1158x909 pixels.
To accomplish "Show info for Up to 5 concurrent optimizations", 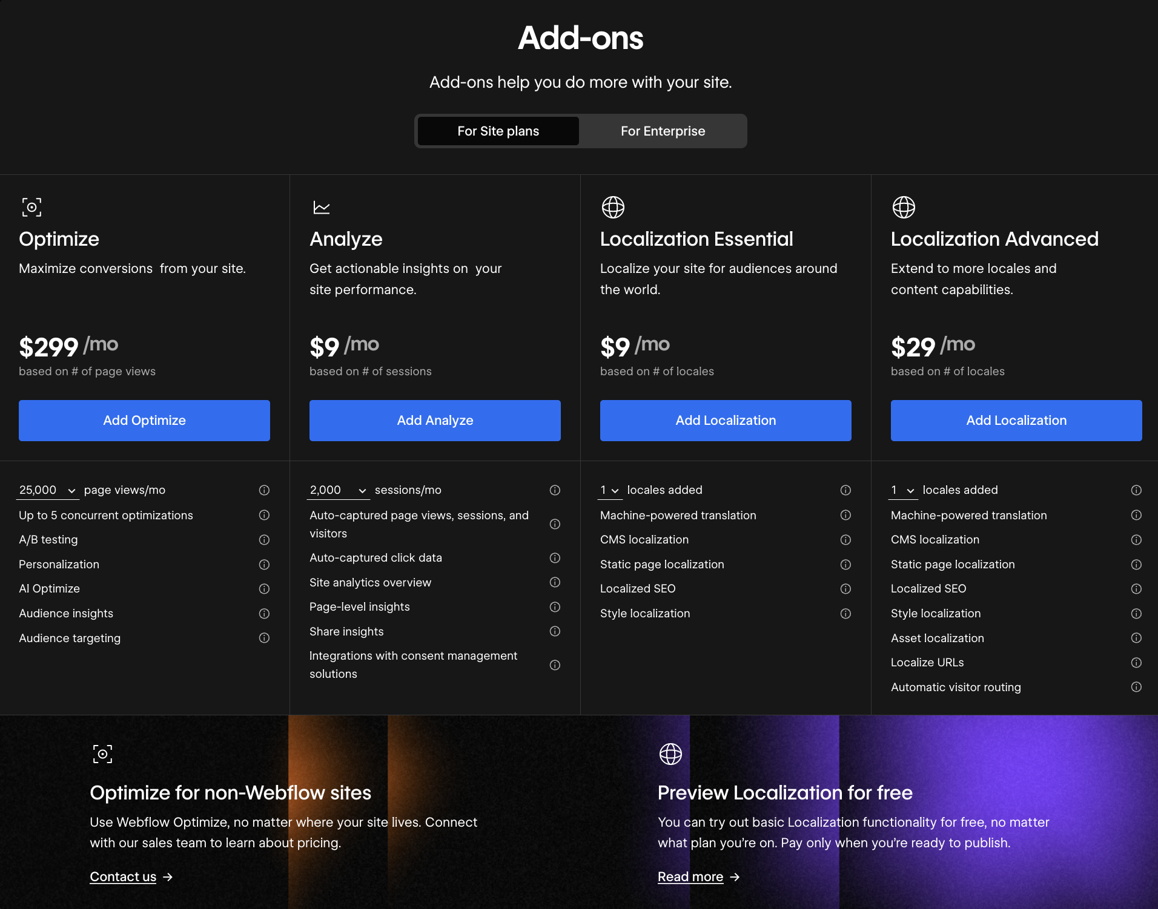I will (x=264, y=515).
